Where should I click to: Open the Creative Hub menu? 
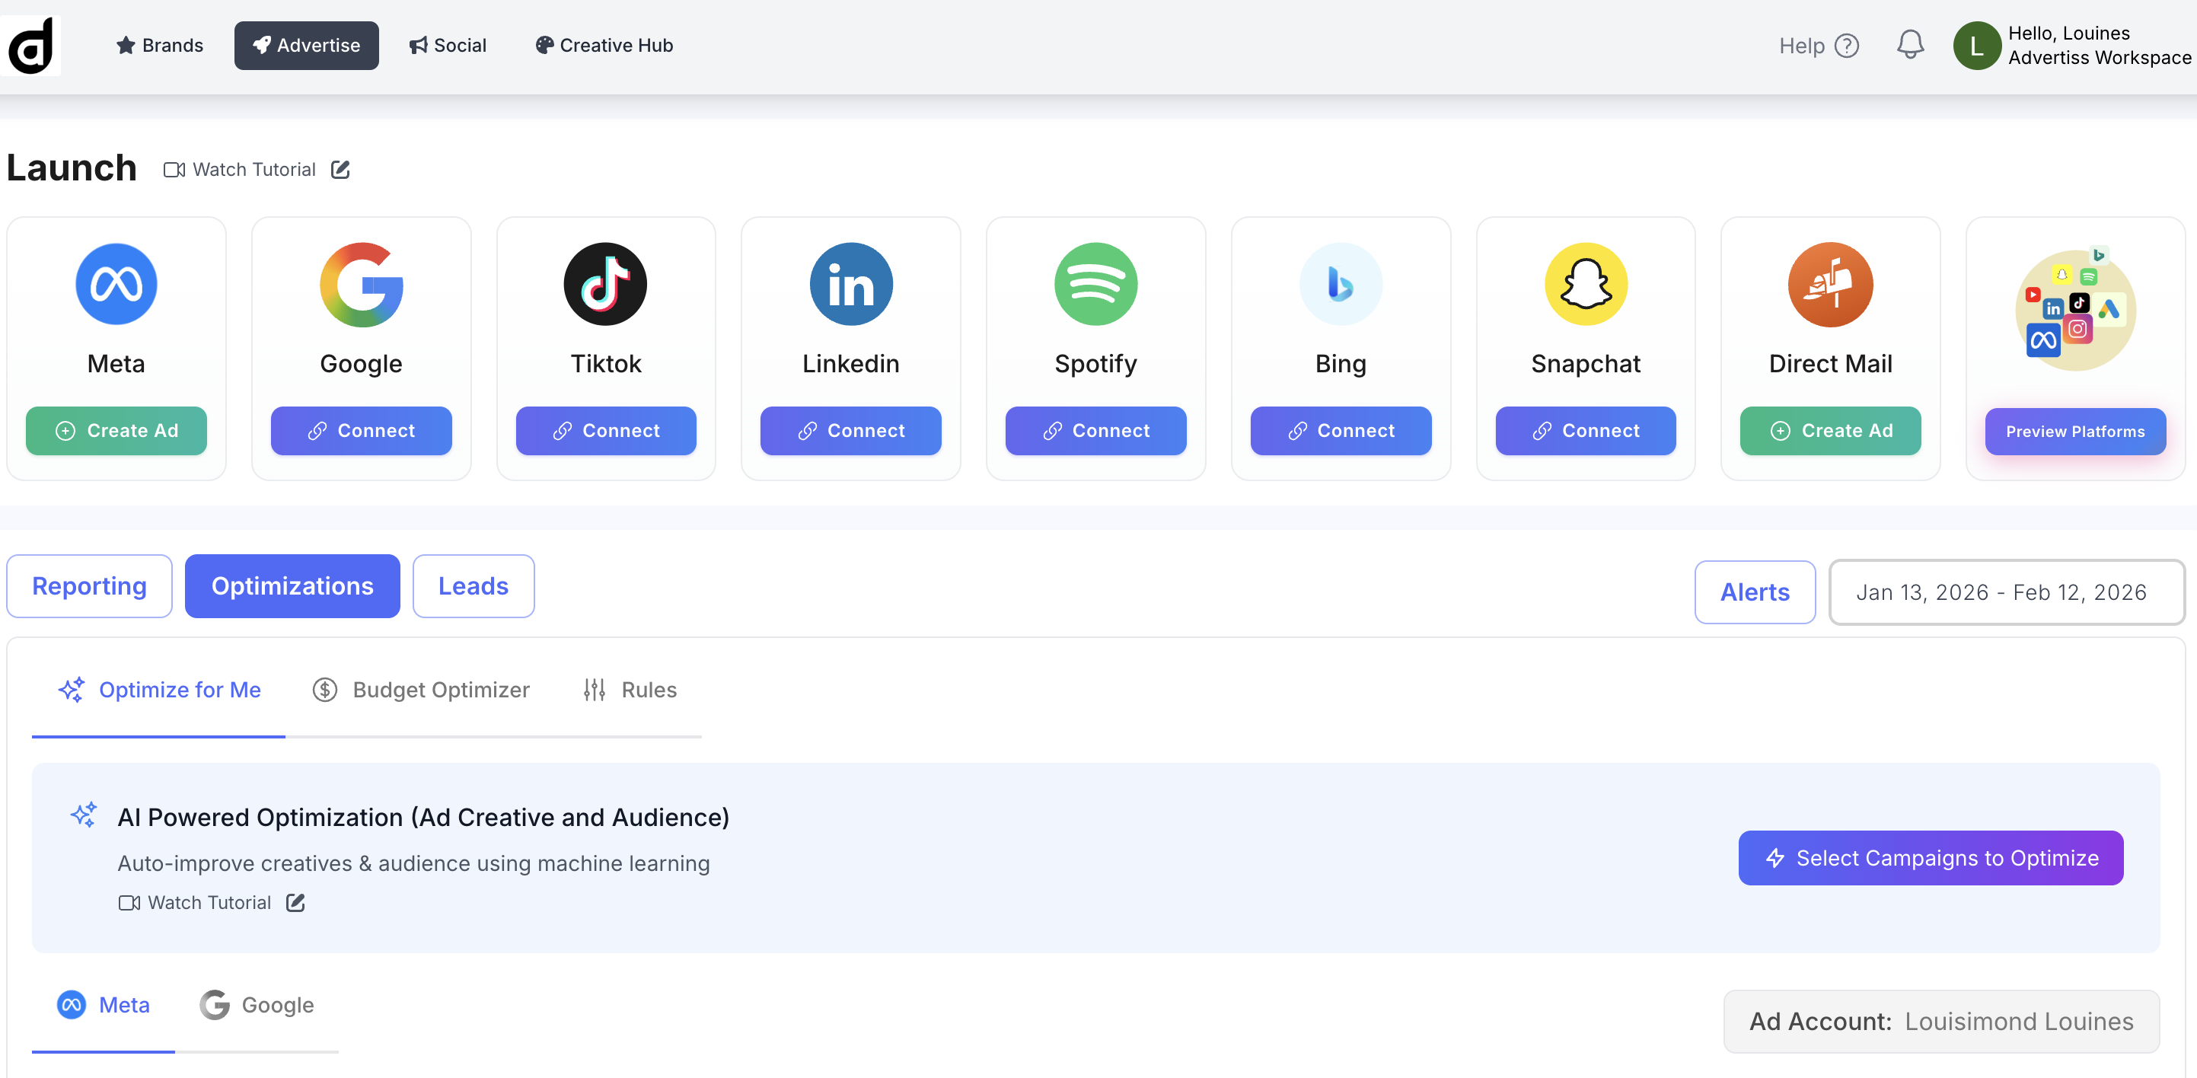(x=604, y=45)
